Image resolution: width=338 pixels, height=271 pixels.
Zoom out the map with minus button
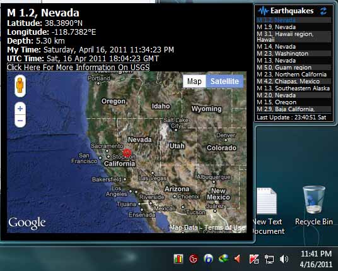pos(20,121)
